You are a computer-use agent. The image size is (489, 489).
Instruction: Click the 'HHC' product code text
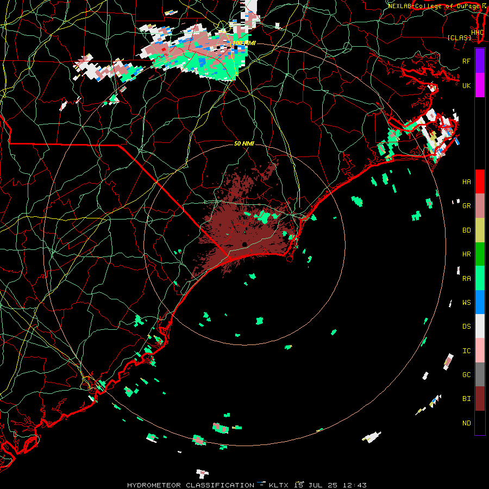coord(477,33)
